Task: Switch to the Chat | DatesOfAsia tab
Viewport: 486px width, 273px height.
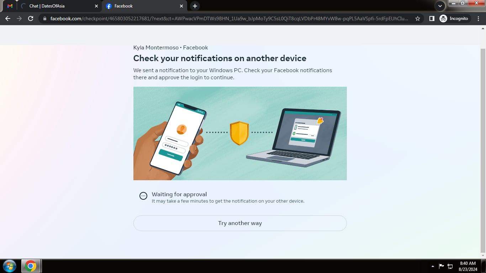Action: 59,6
